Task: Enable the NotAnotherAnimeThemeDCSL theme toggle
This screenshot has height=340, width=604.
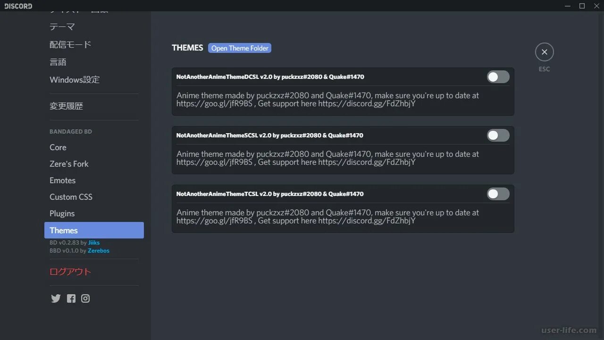Action: point(498,77)
